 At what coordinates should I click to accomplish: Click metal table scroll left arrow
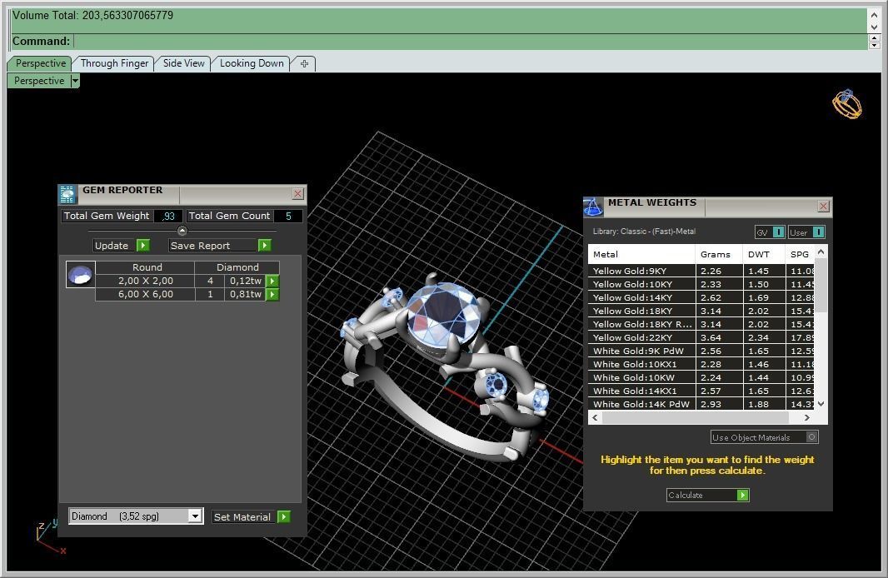click(x=595, y=418)
